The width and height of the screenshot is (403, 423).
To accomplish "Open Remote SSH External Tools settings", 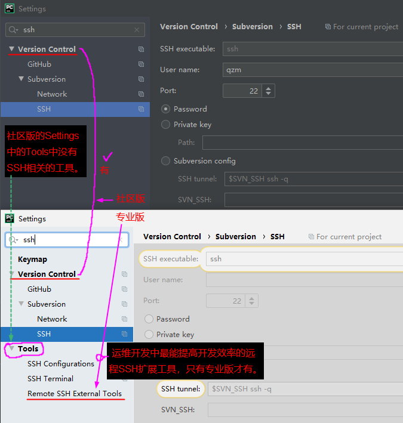I will point(75,394).
